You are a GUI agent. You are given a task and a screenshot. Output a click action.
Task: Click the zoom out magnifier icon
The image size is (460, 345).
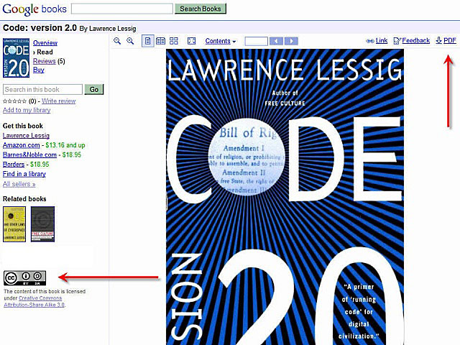pyautogui.click(x=118, y=41)
